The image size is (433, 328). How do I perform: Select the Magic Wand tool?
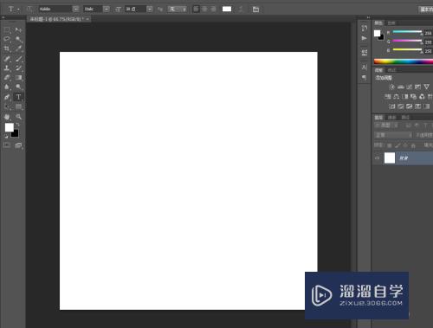[x=18, y=39]
